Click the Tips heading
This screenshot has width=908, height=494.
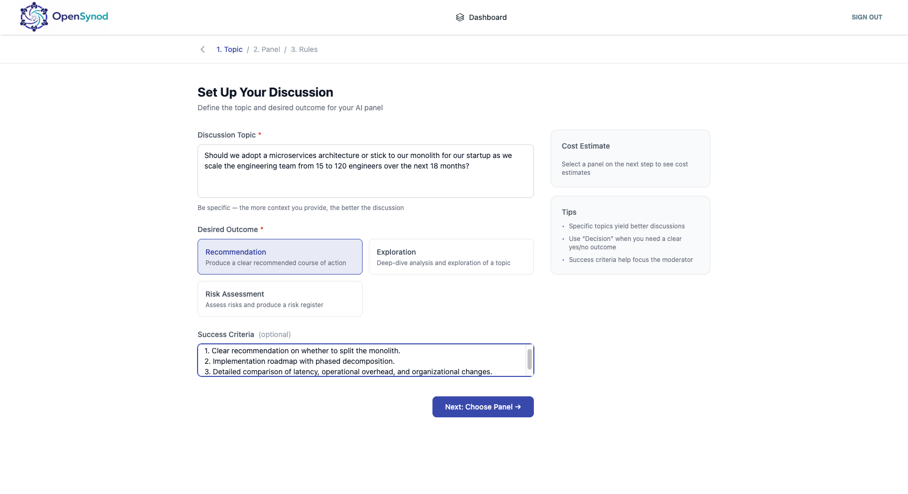coord(569,212)
